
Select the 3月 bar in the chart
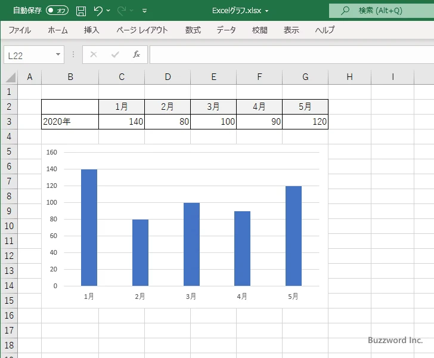coord(191,245)
